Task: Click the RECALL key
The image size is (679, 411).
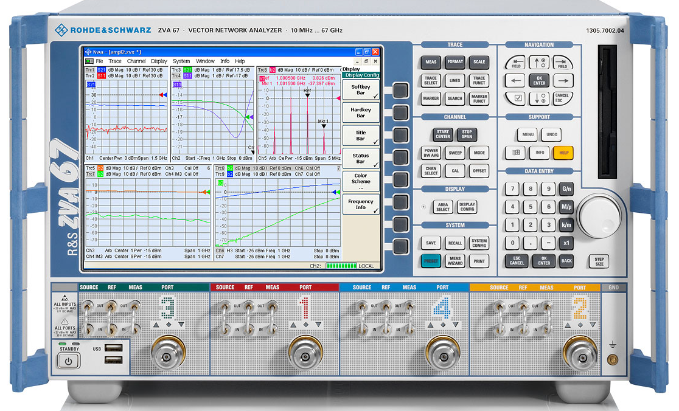Action: coord(455,243)
